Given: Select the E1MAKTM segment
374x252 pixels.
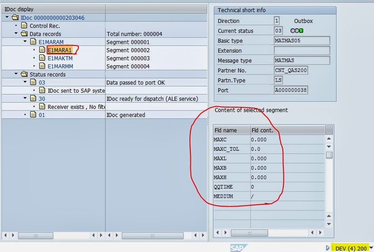Looking at the screenshot, I should (60, 58).
